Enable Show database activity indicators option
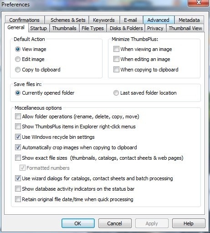 point(18,189)
